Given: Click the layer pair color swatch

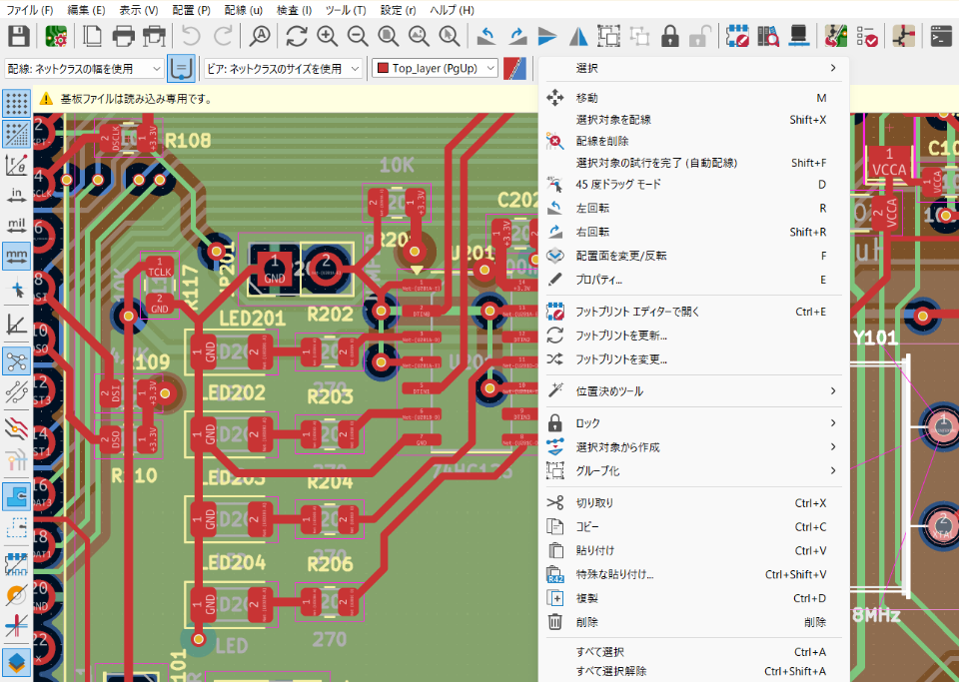Looking at the screenshot, I should tap(515, 69).
